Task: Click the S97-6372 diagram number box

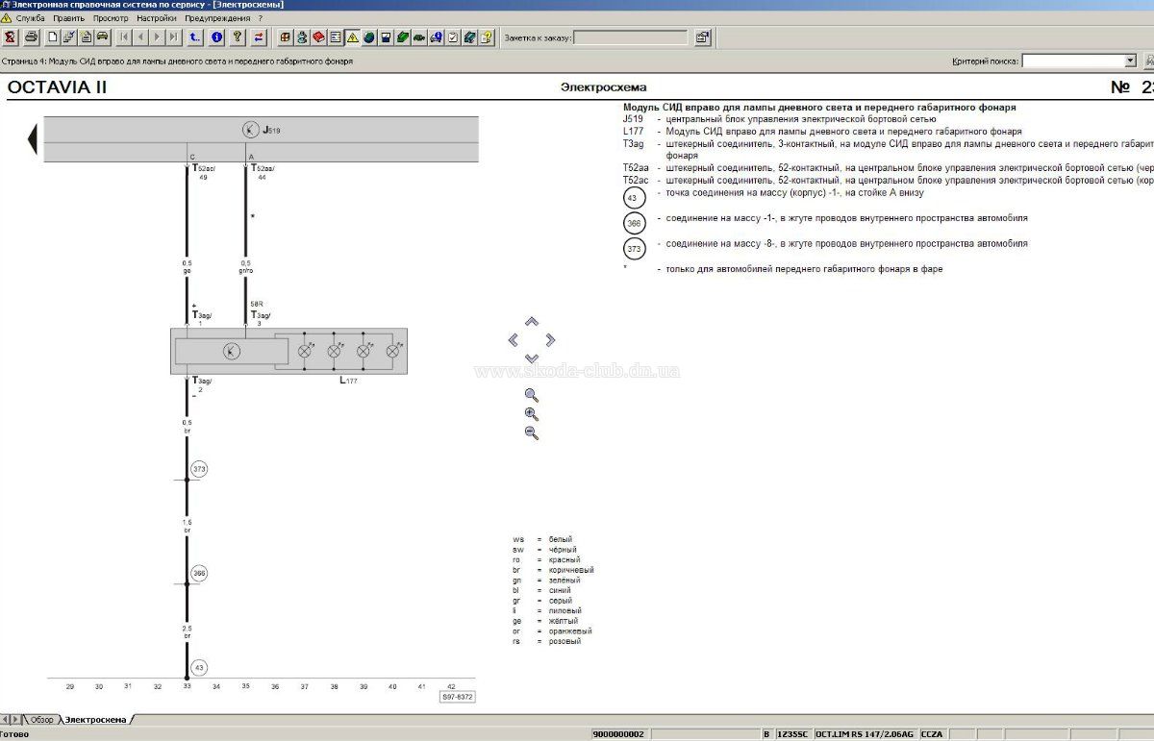Action: point(458,697)
